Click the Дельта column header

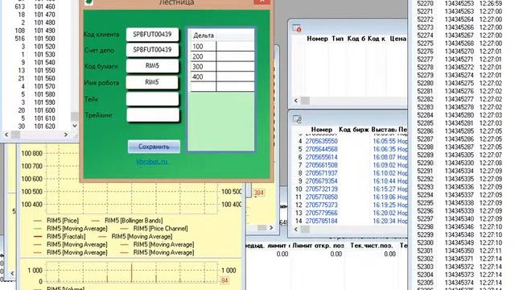204,35
